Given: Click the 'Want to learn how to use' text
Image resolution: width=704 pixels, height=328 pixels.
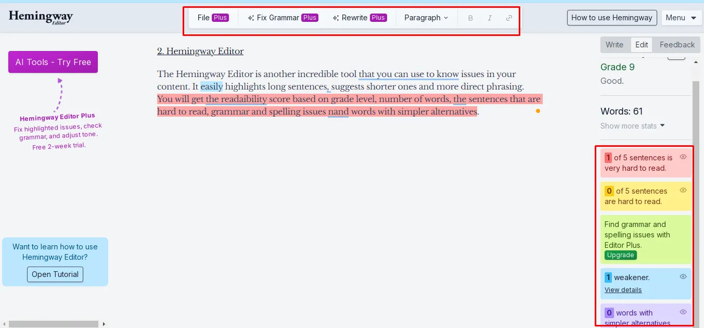Looking at the screenshot, I should (55, 247).
